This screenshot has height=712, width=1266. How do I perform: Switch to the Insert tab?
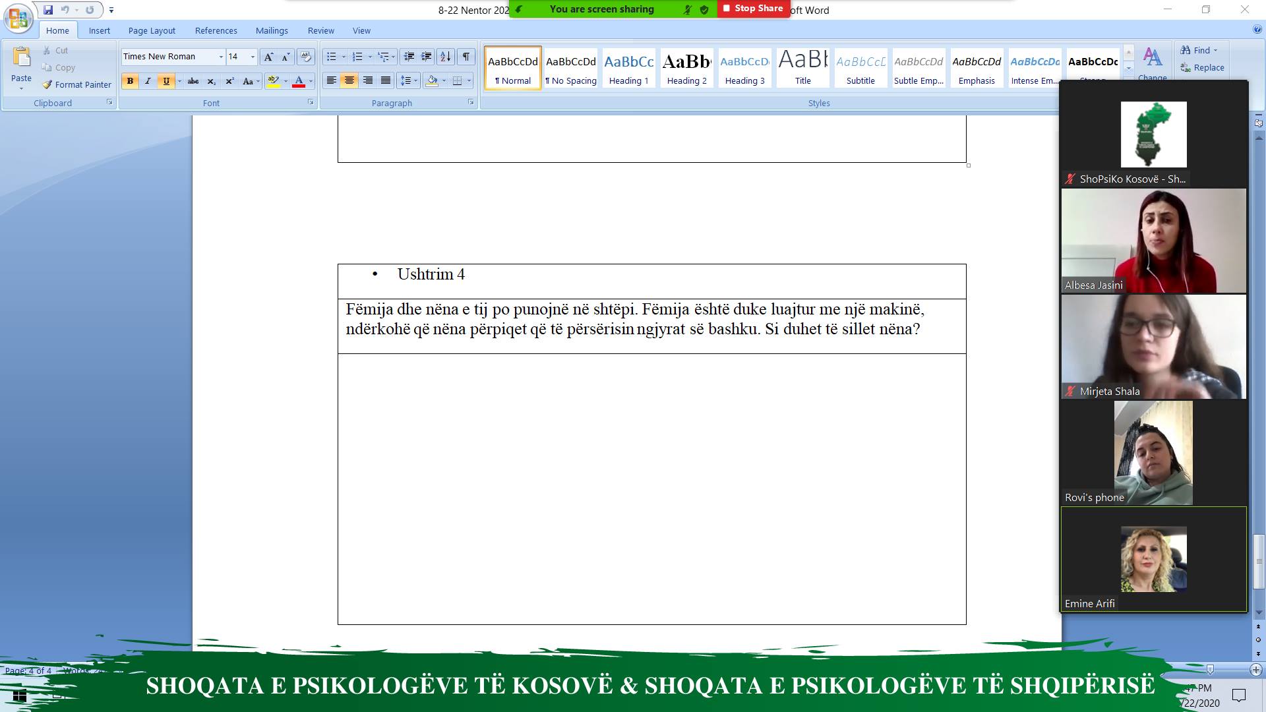[x=100, y=30]
